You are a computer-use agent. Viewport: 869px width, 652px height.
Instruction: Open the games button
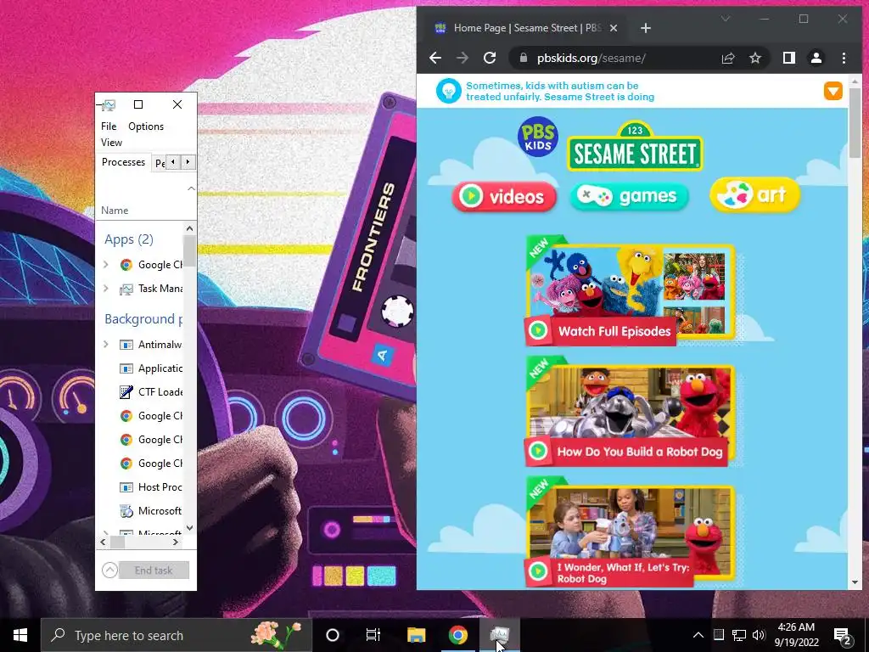pos(629,196)
